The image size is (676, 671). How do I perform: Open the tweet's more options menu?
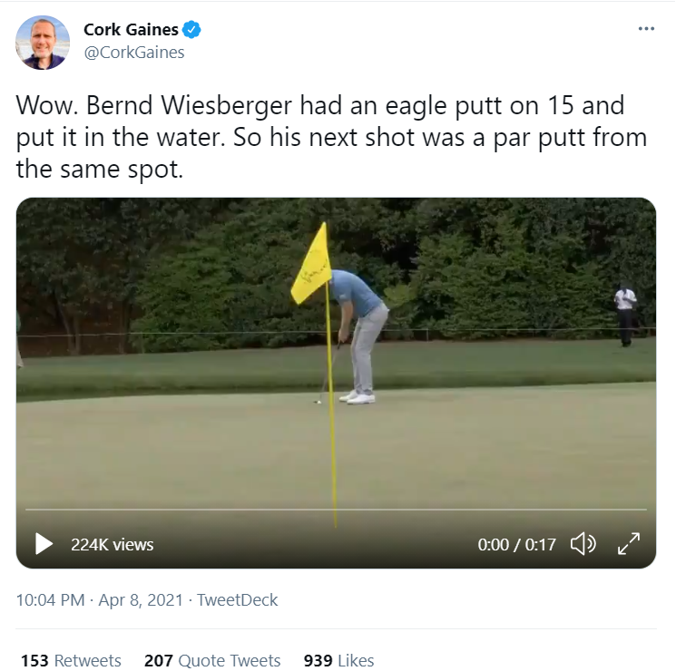coord(646,29)
